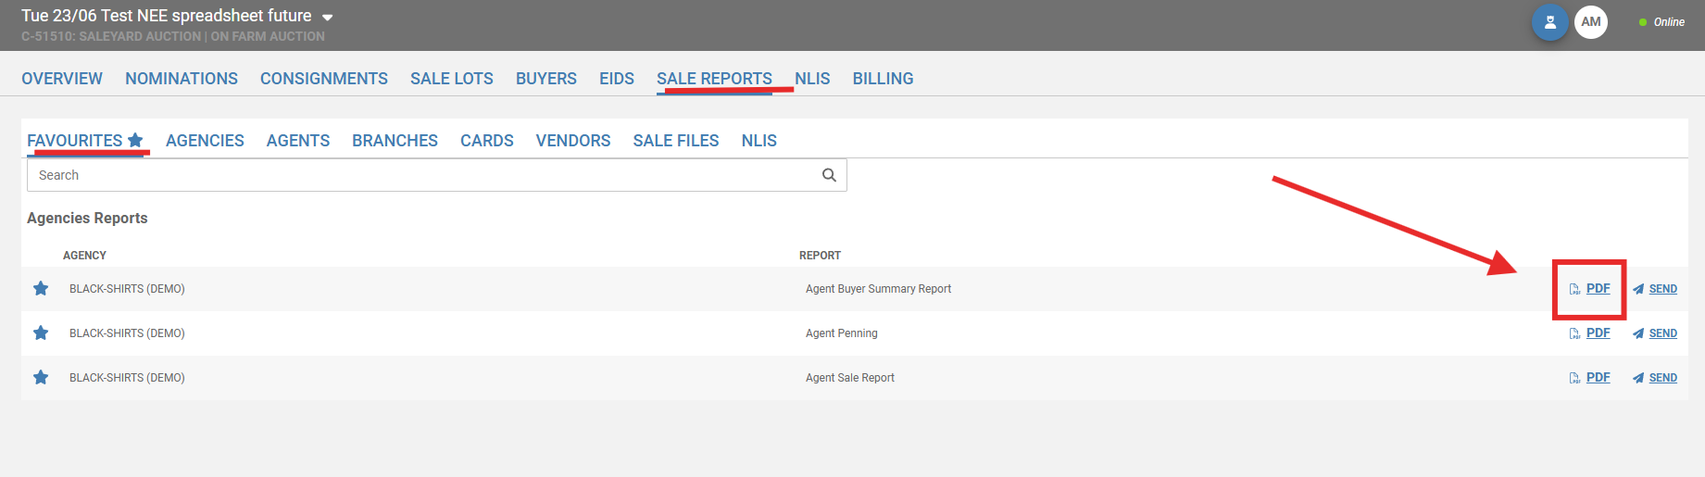Open PDF for Agent Buyer Summary Report
The height and width of the screenshot is (477, 1705).
(1598, 289)
